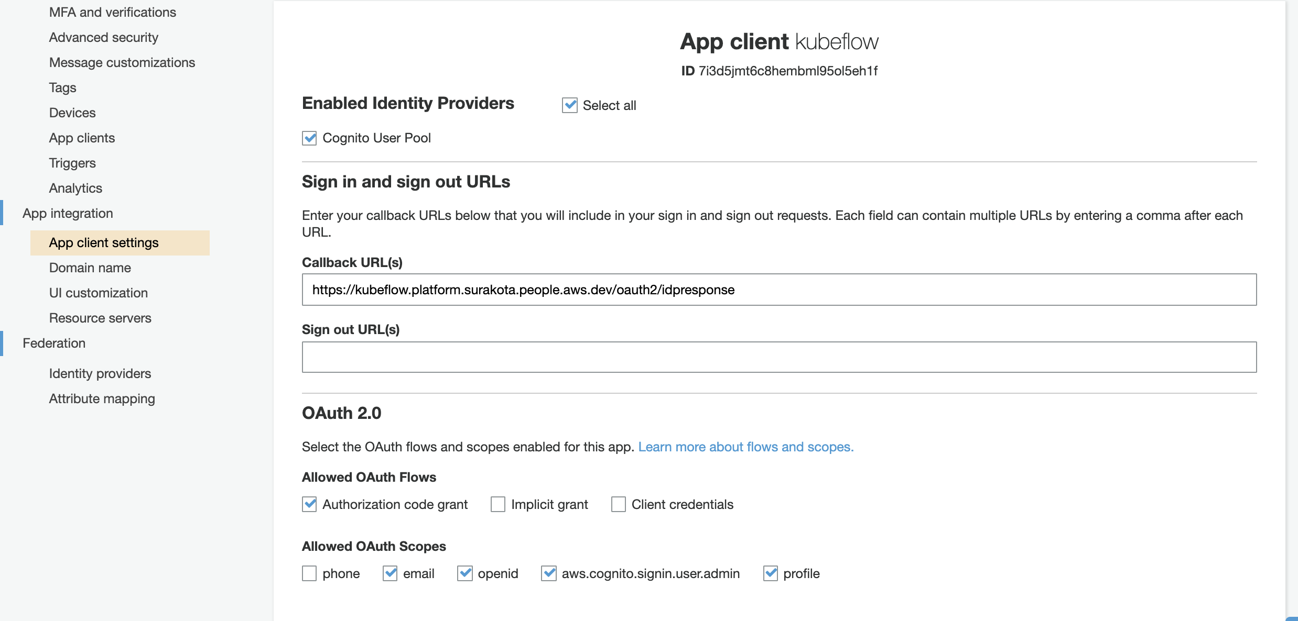Open the Domain name settings page
Viewport: 1298px width, 621px height.
[90, 268]
